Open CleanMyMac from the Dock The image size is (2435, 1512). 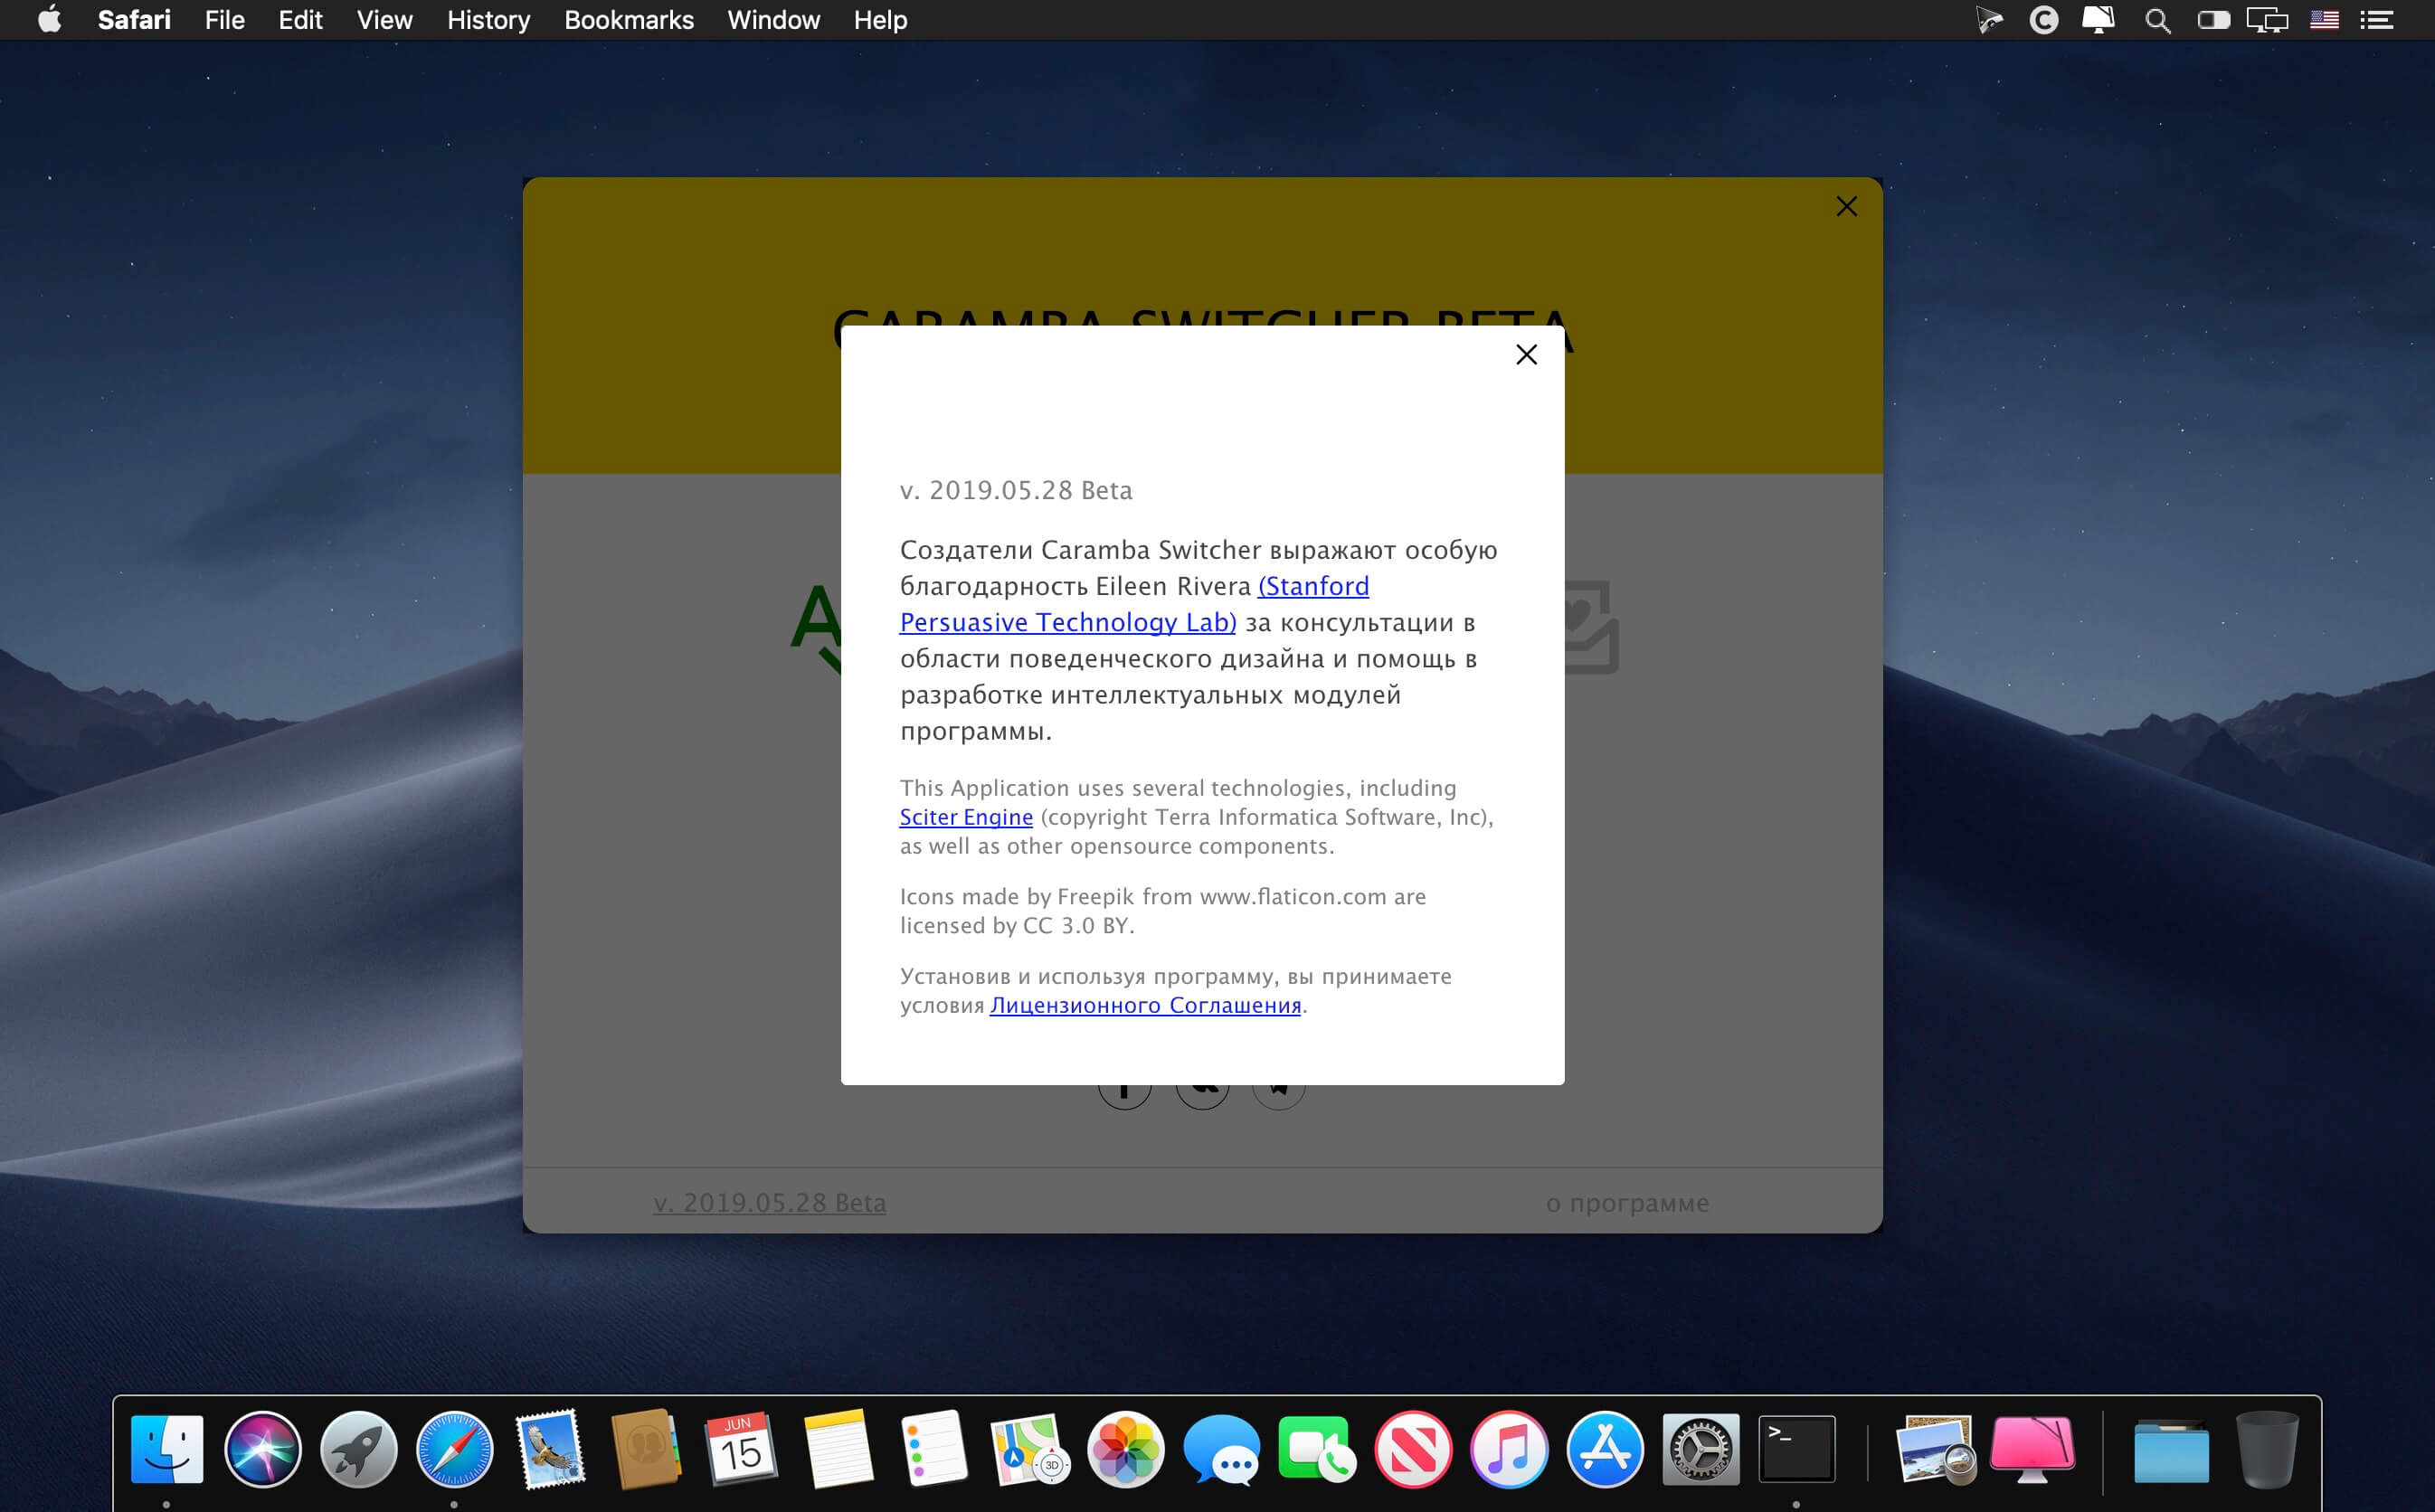[x=2032, y=1449]
